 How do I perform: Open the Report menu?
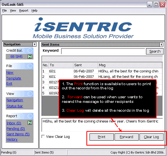[x=24, y=10]
